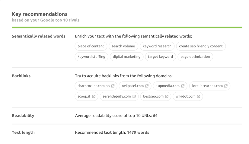Click 'create seo friendly content' pill
This screenshot has height=144, width=249.
tap(201, 46)
